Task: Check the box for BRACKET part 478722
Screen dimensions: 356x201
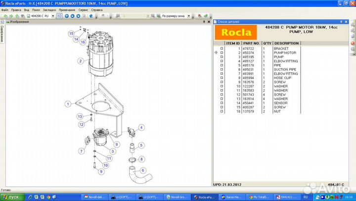Action: point(222,49)
